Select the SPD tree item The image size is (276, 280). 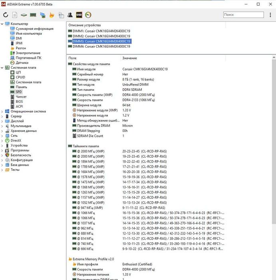point(18,92)
